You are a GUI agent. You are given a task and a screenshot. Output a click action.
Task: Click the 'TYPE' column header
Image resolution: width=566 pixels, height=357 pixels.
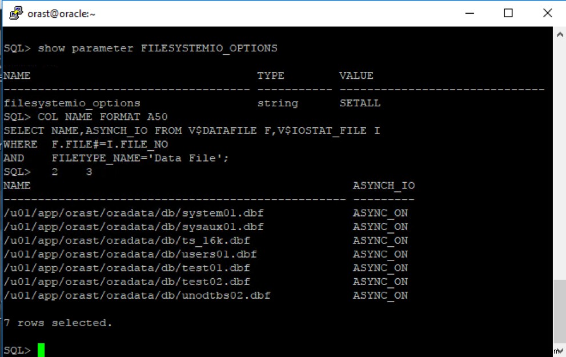[271, 76]
